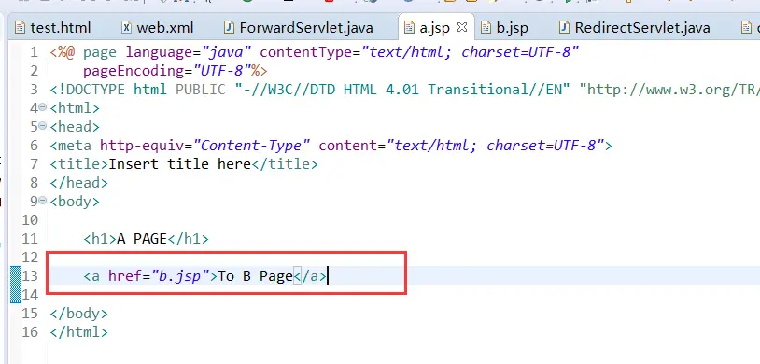This screenshot has width=760, height=364.
Task: Collapse the <body> fold on line 9
Action: click(x=42, y=200)
